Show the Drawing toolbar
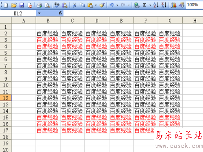Viewport: 203px width, 152px height. click(x=181, y=5)
